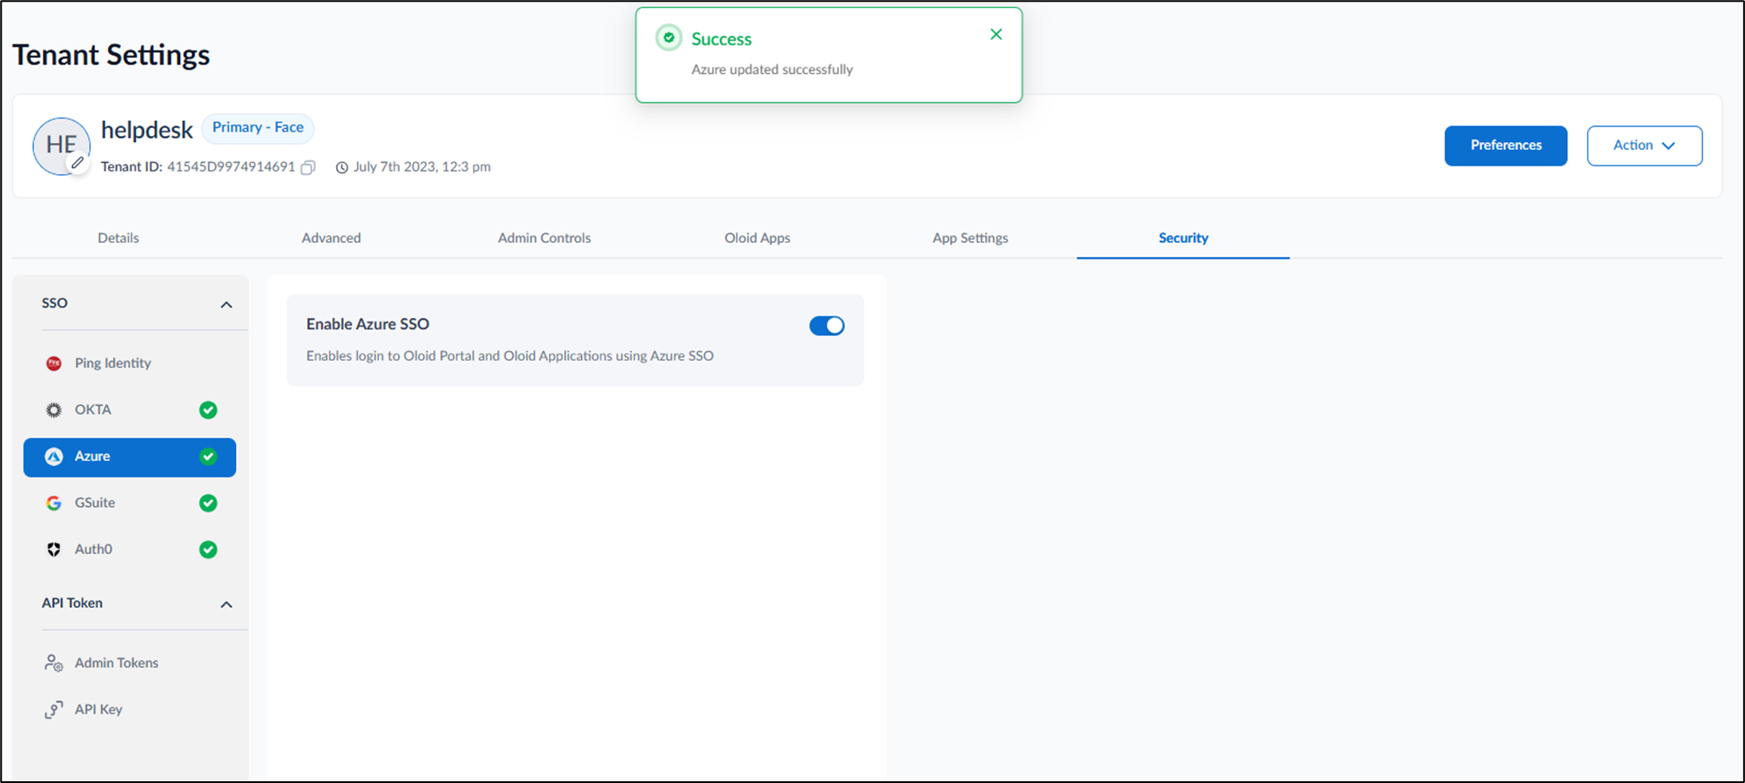The width and height of the screenshot is (1745, 783).
Task: Collapse the API Token section
Action: [226, 604]
